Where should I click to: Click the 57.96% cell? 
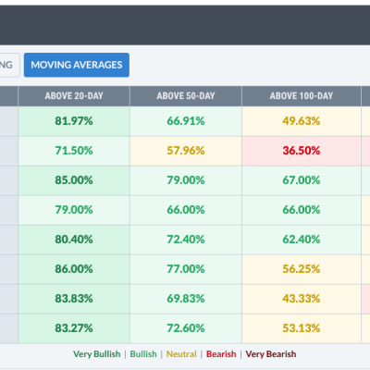[x=186, y=151]
